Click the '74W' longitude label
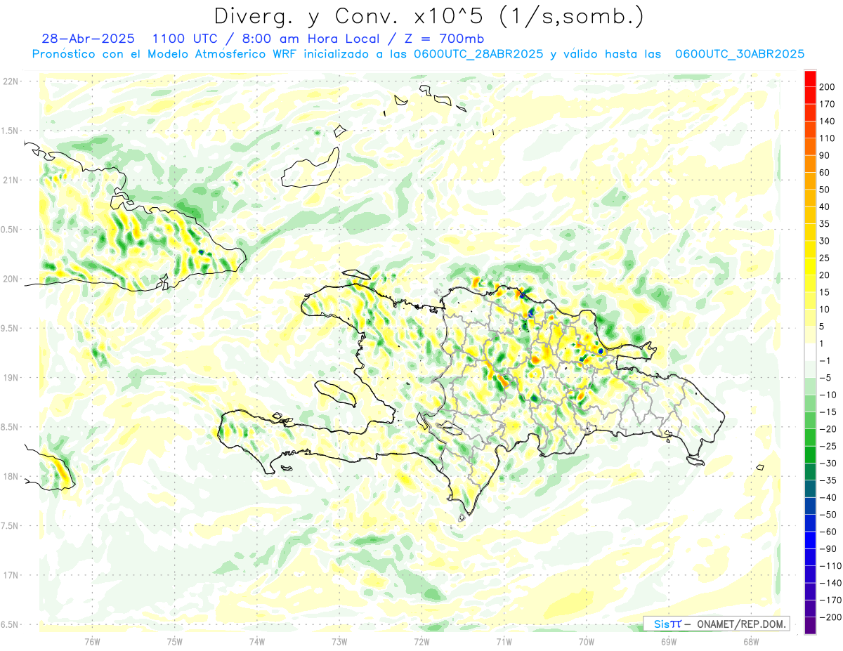Image resolution: width=843 pixels, height=651 pixels. click(256, 642)
